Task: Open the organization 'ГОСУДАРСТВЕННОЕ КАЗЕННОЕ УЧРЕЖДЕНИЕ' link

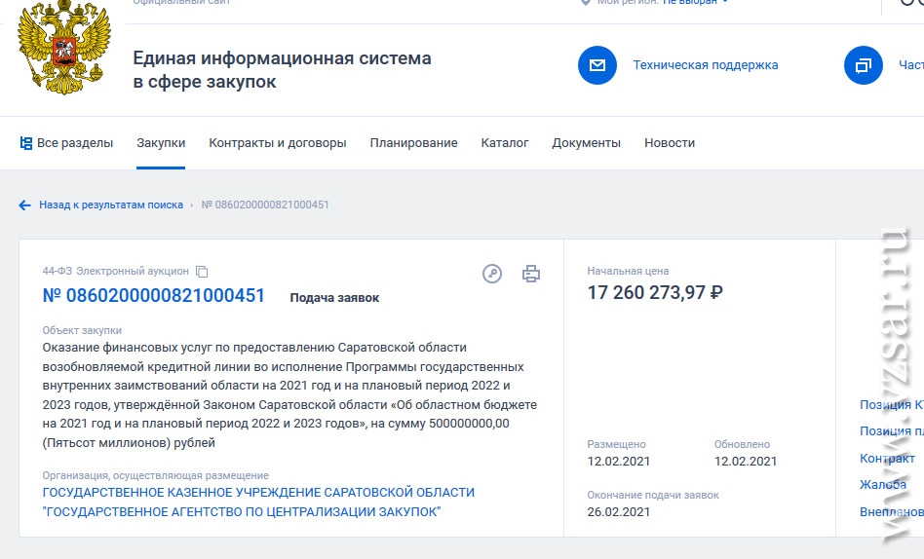Action: [x=258, y=502]
